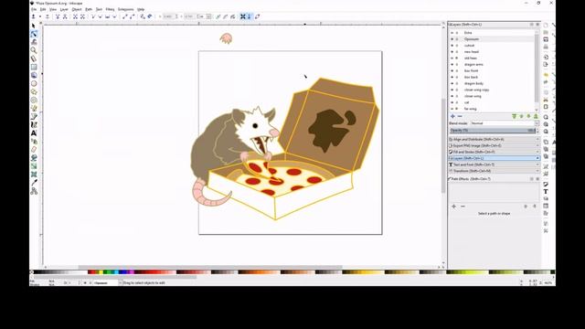Viewport: 585px width, 329px height.
Task: Select the Rectangle tool
Action: [34, 67]
